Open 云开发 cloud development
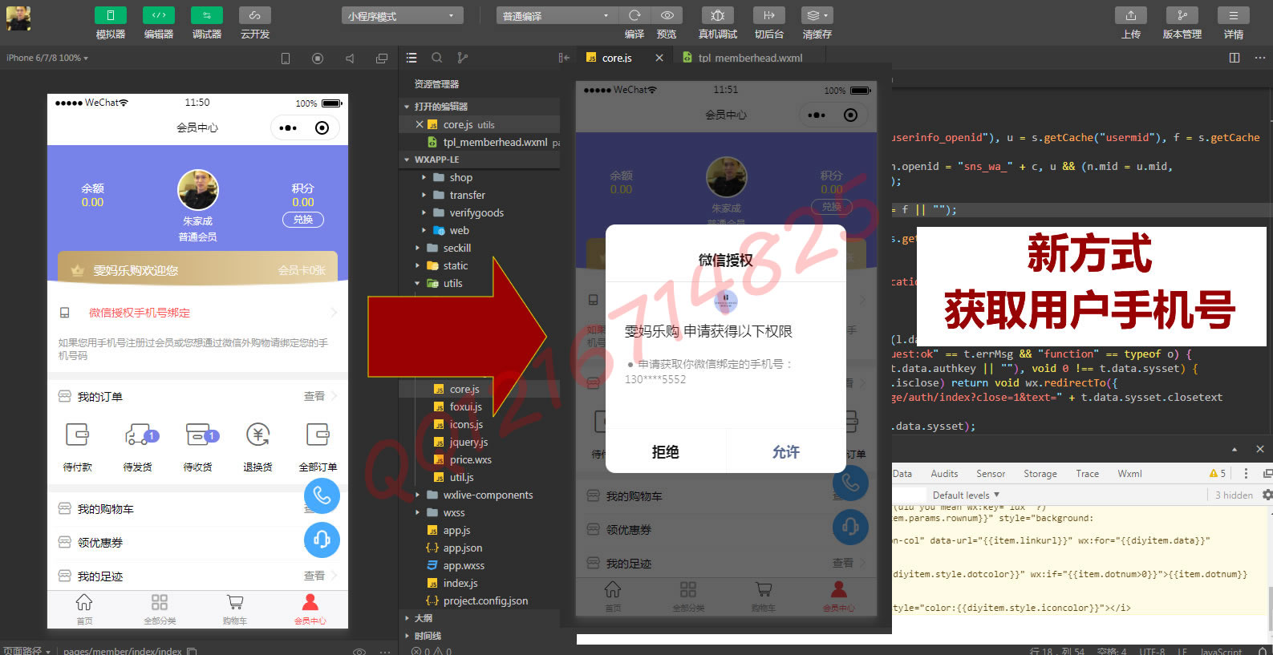Screen dimensions: 1273x655 pyautogui.click(x=255, y=15)
